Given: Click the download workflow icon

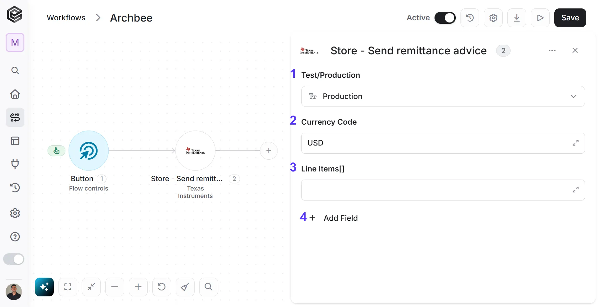Looking at the screenshot, I should click(517, 18).
